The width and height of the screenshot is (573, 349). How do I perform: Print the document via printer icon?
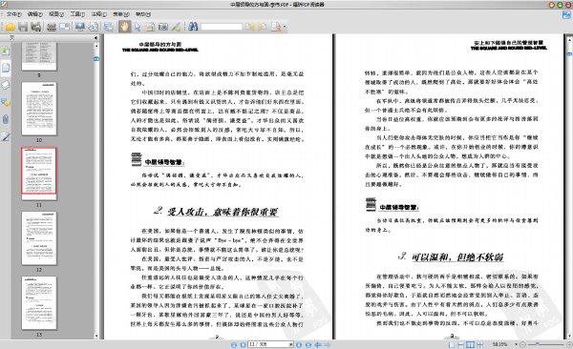(52, 27)
